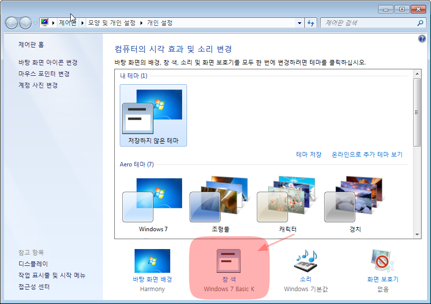431x304 pixels.
Task: Close the 개인 설정 window
Action: pos(418,9)
